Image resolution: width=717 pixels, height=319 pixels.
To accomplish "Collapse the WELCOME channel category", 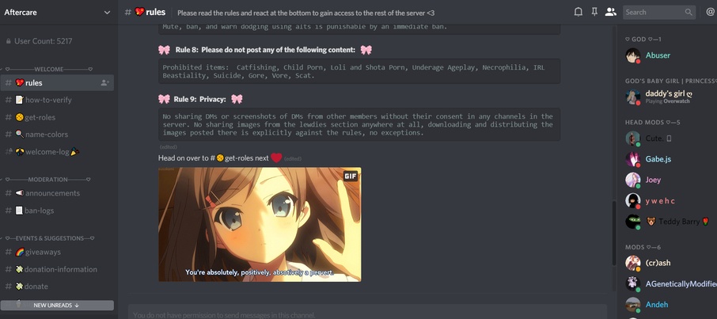I will pos(49,69).
